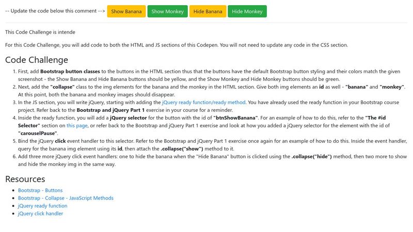Viewport: 413px width, 232px height.
Task: Click the yellow Hide Banana button
Action: pos(208,11)
